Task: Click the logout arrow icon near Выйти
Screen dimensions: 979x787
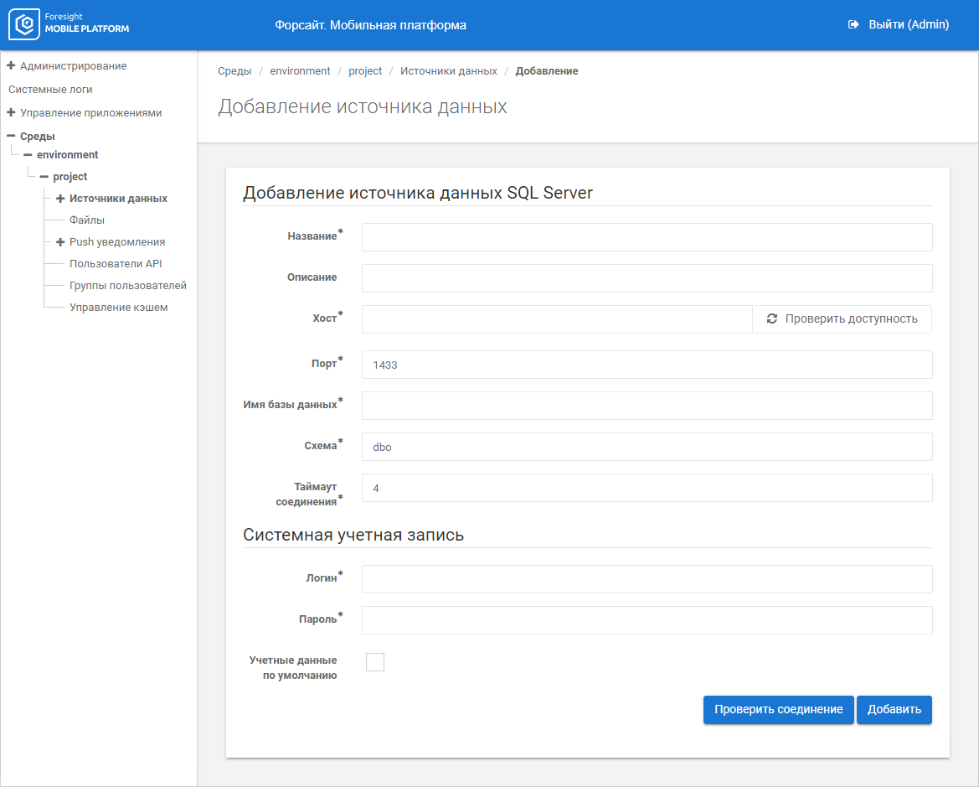Action: (853, 24)
